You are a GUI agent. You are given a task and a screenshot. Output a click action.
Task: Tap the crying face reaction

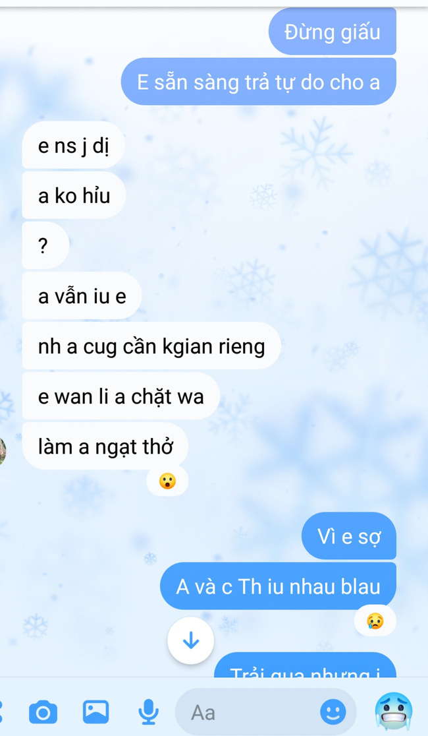point(375,621)
